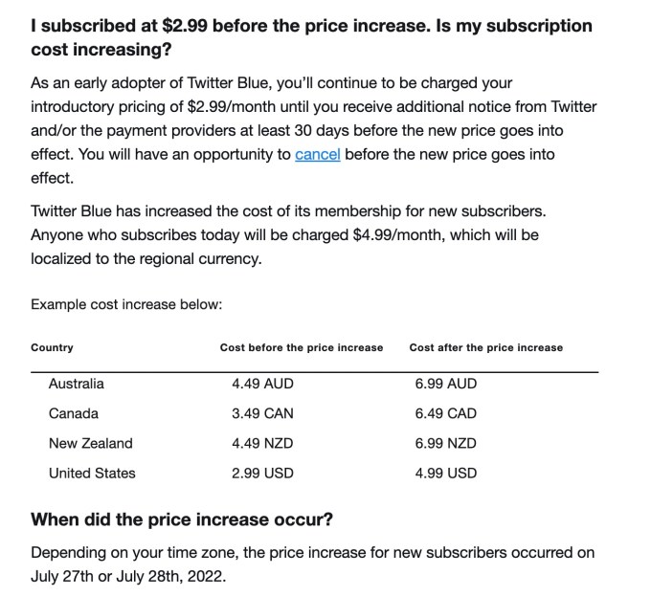Select the "Country" column header
Image resolution: width=651 pixels, height=596 pixels.
52,347
